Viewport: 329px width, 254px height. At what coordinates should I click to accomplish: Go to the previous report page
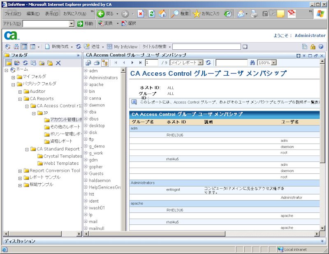pos(124,62)
